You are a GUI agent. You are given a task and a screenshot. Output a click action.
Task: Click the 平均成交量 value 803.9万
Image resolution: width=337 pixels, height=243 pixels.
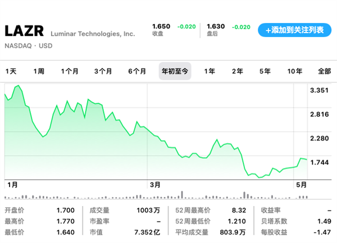click(x=233, y=232)
